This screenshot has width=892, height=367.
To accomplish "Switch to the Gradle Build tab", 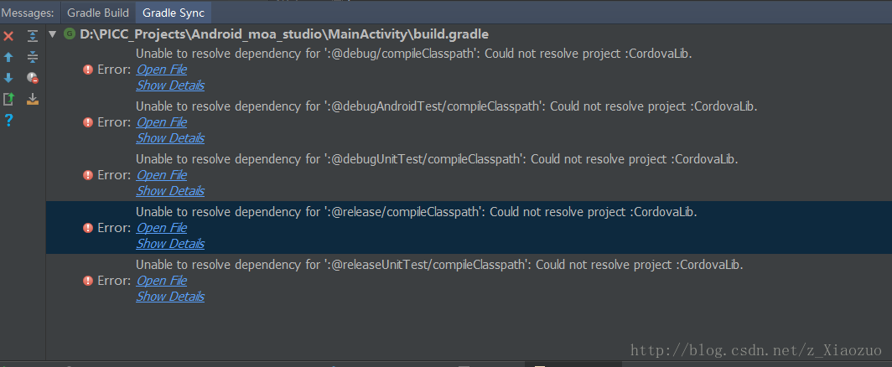I will [99, 13].
